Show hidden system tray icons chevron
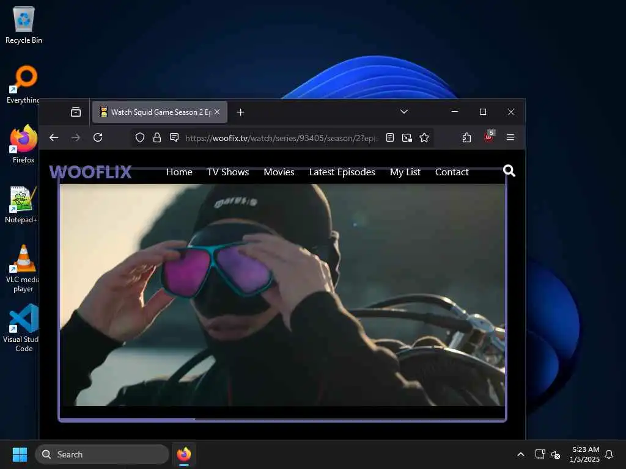The image size is (626, 469). point(521,454)
